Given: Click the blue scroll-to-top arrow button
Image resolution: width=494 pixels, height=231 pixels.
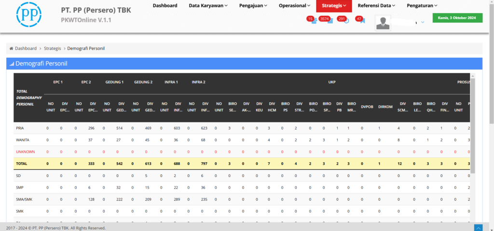Looking at the screenshot, I should (478, 227).
